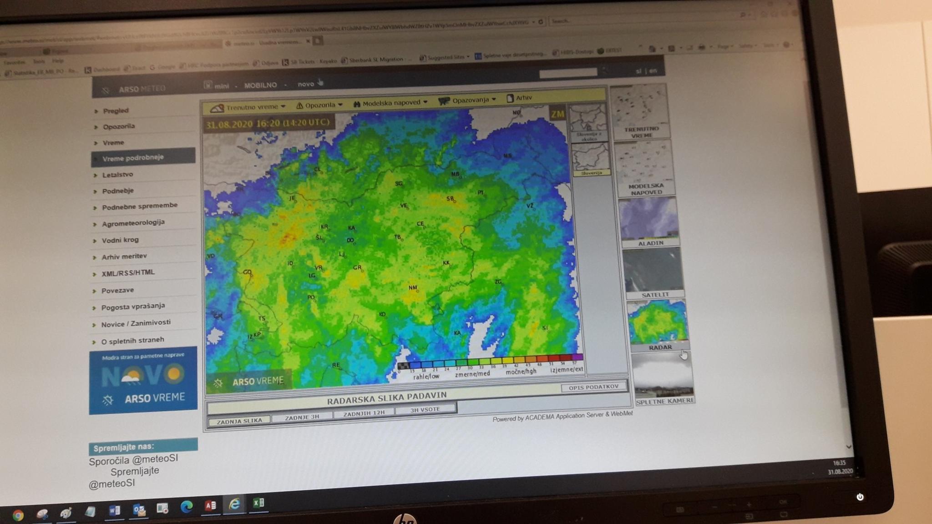Open the new tab button beside the meteo tab
The width and height of the screenshot is (932, 524).
[x=318, y=41]
